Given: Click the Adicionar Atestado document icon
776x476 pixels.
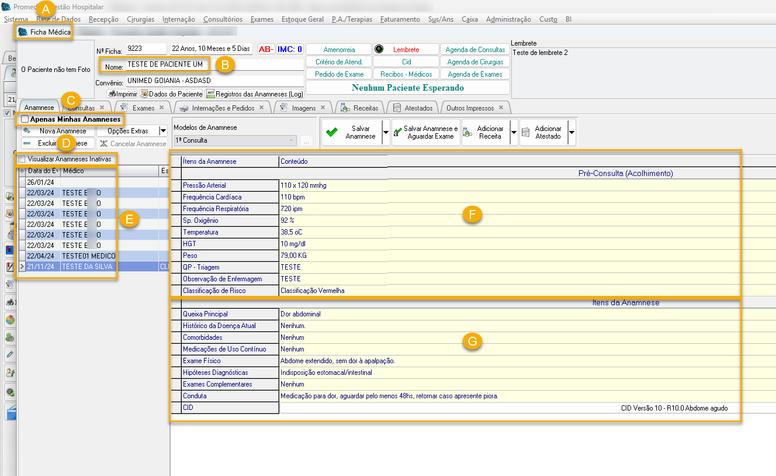Looking at the screenshot, I should coord(525,133).
